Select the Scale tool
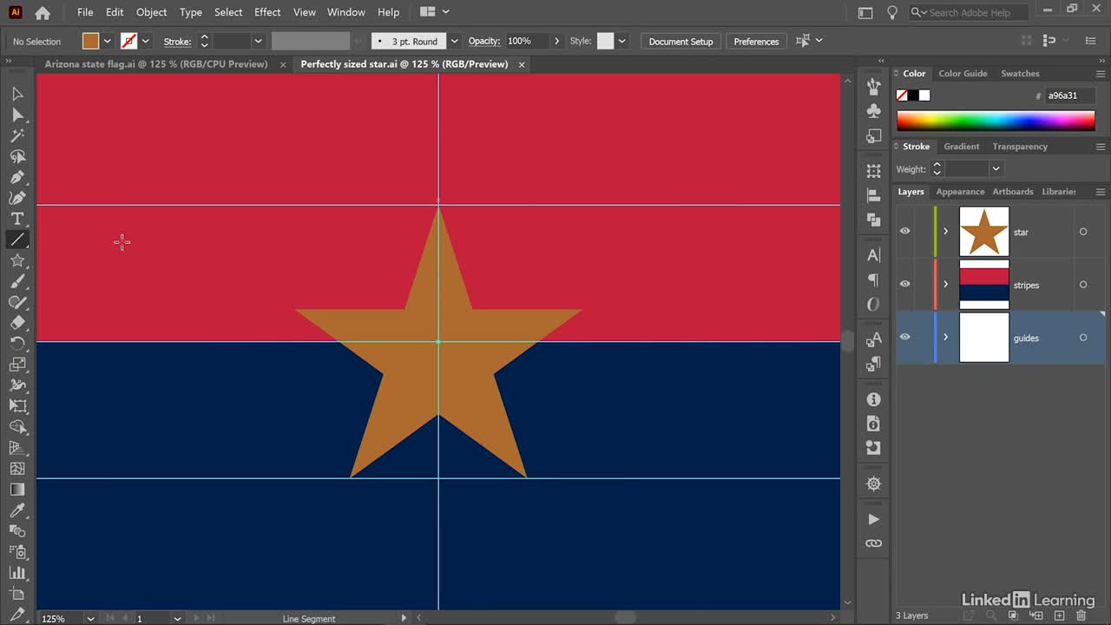This screenshot has height=625, width=1111. click(x=17, y=365)
